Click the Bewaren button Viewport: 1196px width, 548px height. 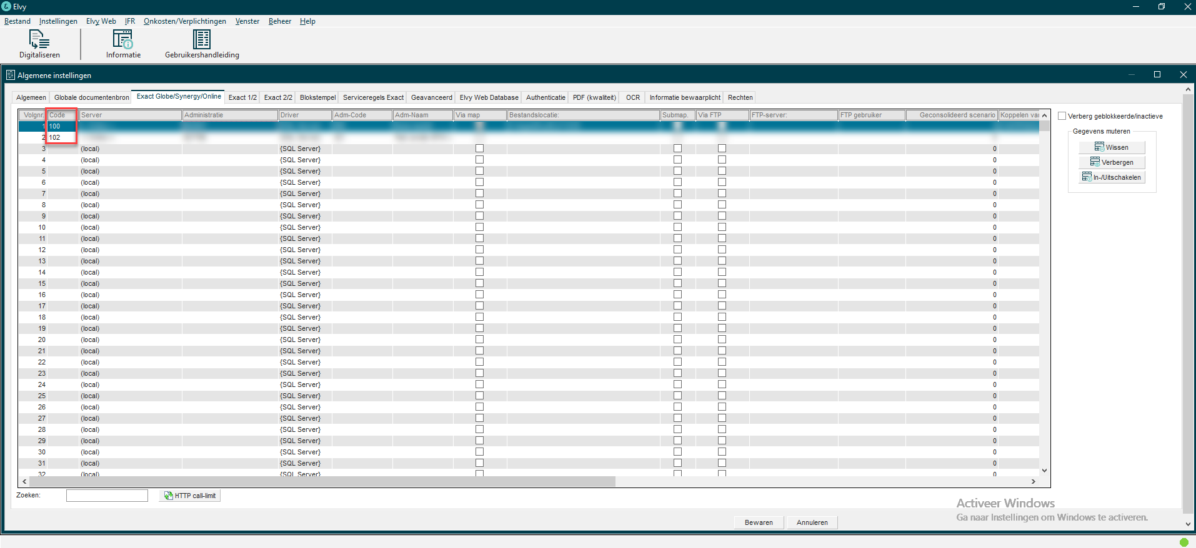[x=759, y=522]
